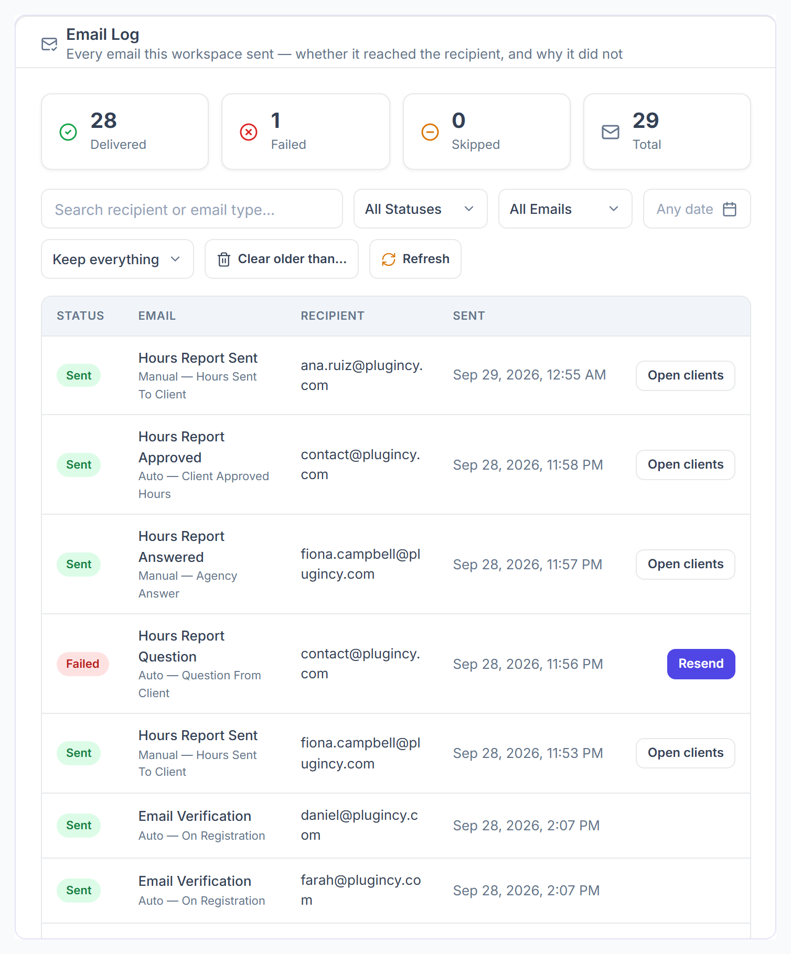The width and height of the screenshot is (791, 954).
Task: Click the green Delivered checkmark icon
Action: [68, 132]
